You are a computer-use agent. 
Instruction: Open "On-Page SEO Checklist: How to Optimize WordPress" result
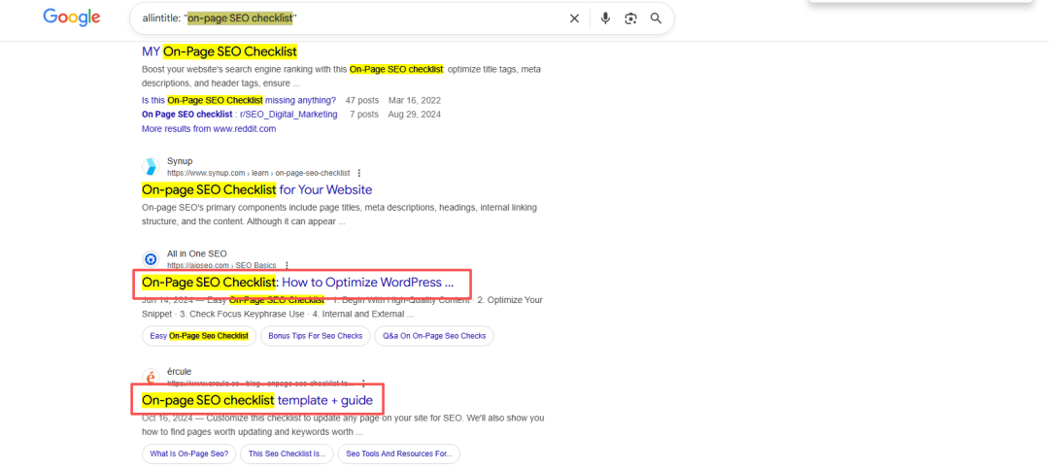[298, 282]
